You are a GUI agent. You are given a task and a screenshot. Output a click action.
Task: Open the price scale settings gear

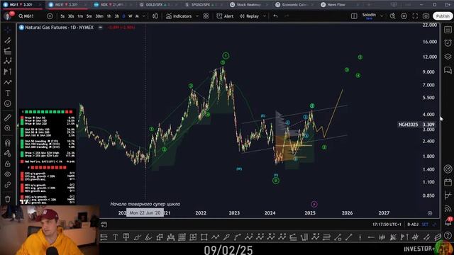(x=430, y=213)
